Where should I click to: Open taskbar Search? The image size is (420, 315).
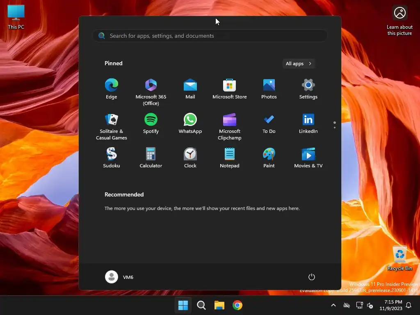pyautogui.click(x=201, y=305)
